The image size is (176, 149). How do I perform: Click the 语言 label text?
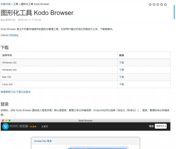(151, 126)
